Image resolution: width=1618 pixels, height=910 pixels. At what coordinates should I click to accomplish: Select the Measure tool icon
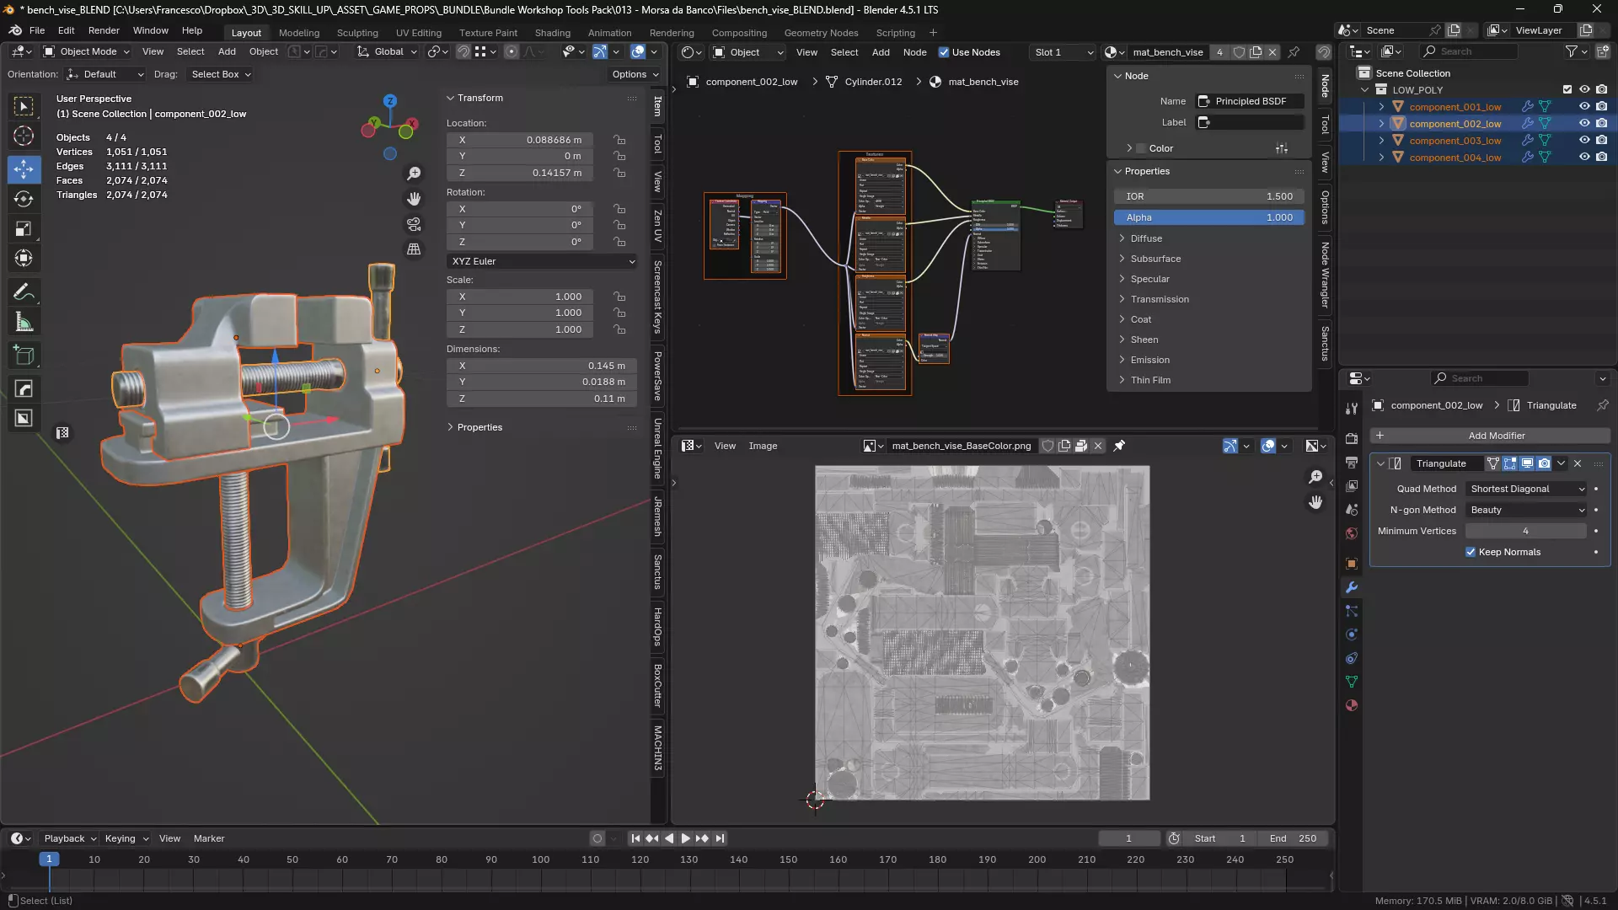pyautogui.click(x=24, y=323)
